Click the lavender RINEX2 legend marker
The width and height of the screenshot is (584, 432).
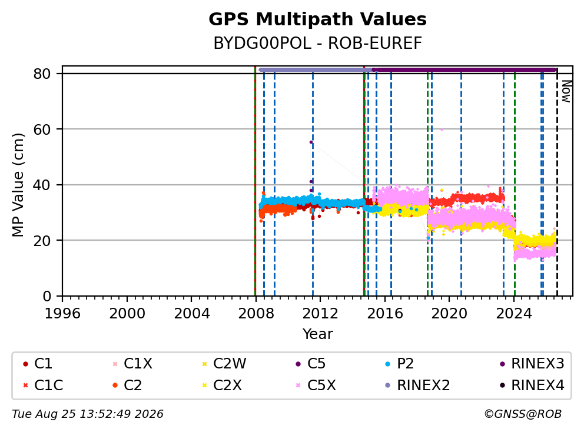[x=388, y=386]
